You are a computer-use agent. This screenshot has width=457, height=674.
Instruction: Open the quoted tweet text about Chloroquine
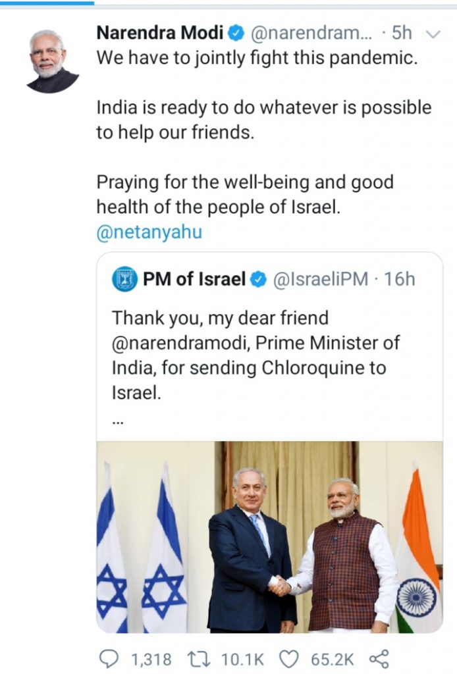(255, 355)
